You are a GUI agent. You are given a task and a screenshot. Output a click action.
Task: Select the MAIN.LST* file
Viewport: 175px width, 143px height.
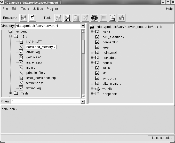34,42
